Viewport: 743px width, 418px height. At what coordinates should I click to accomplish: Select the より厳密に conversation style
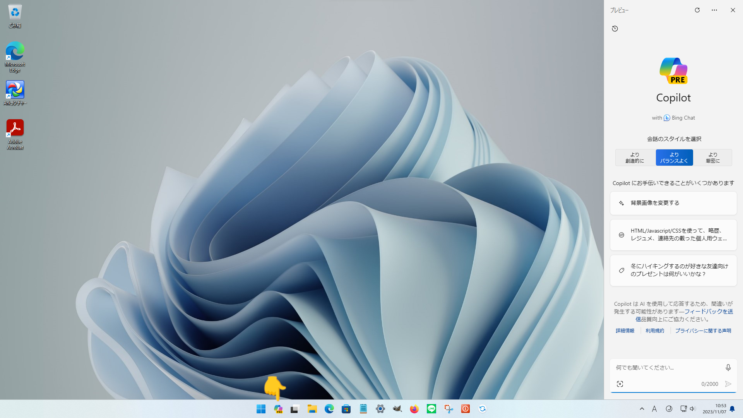point(712,158)
